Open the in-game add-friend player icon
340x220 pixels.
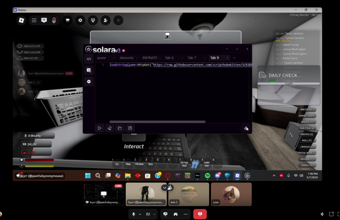coord(106,20)
